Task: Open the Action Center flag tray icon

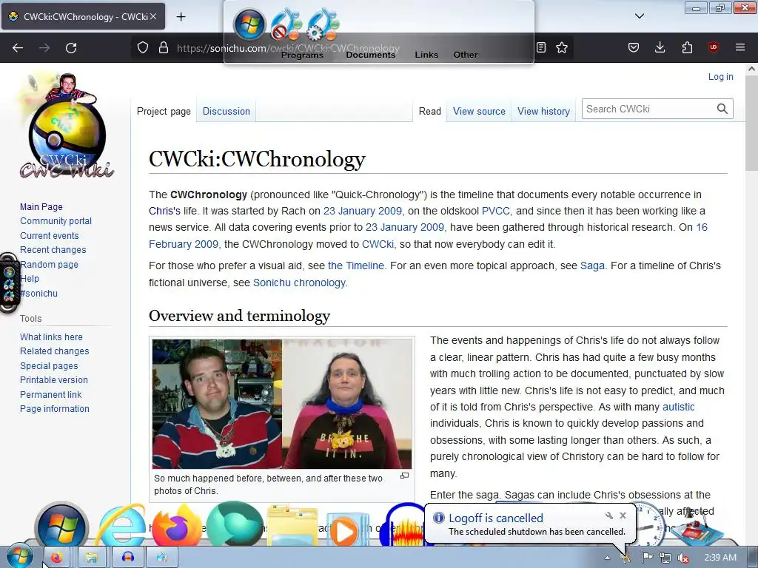Action: [x=647, y=558]
